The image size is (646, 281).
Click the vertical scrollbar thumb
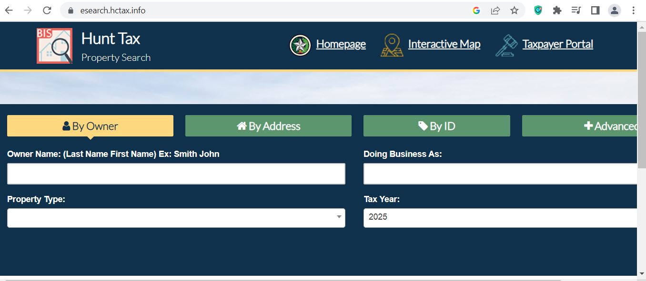pos(642,99)
